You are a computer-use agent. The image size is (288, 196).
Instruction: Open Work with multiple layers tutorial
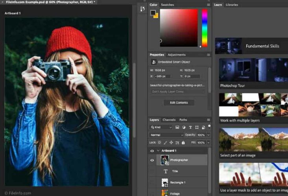(253, 108)
